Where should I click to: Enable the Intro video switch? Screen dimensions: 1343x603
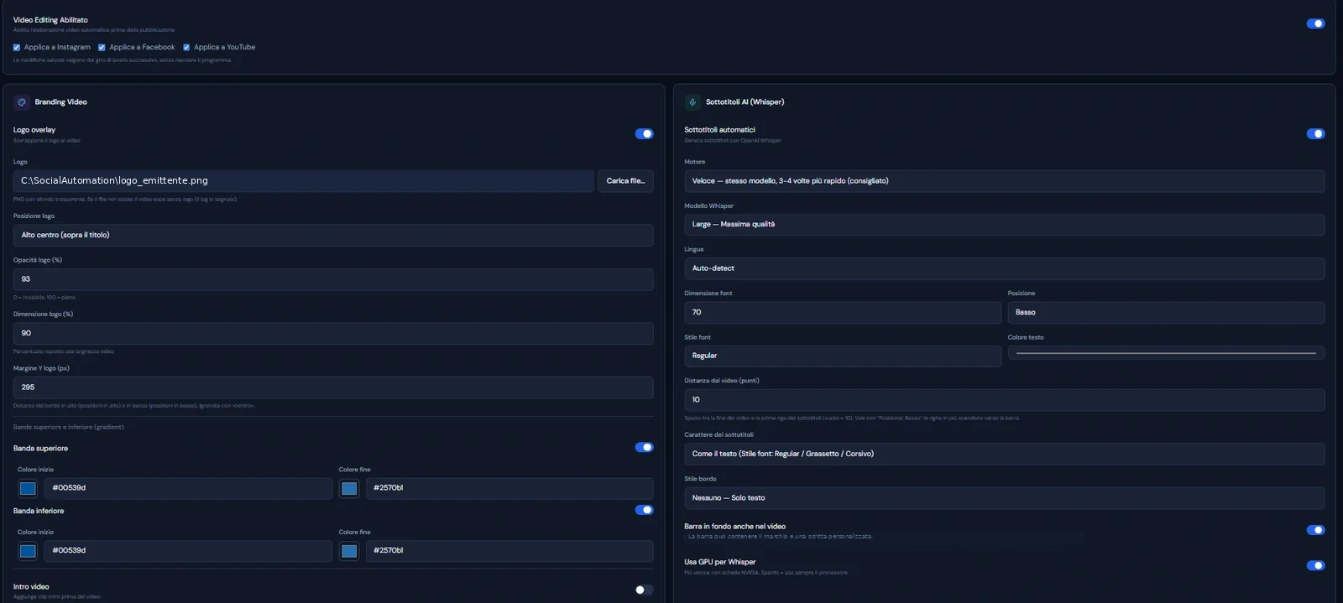(644, 590)
